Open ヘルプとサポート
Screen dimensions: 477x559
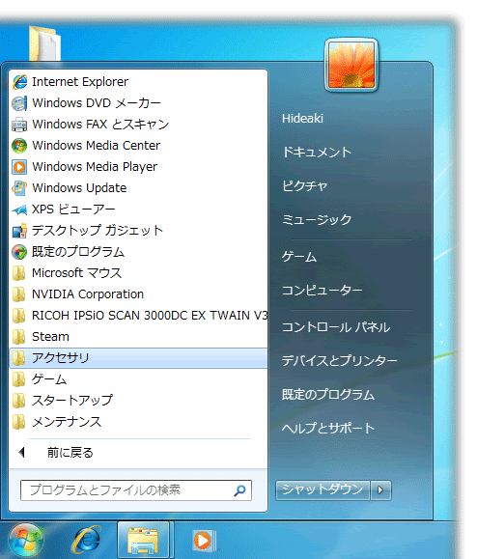click(x=328, y=428)
